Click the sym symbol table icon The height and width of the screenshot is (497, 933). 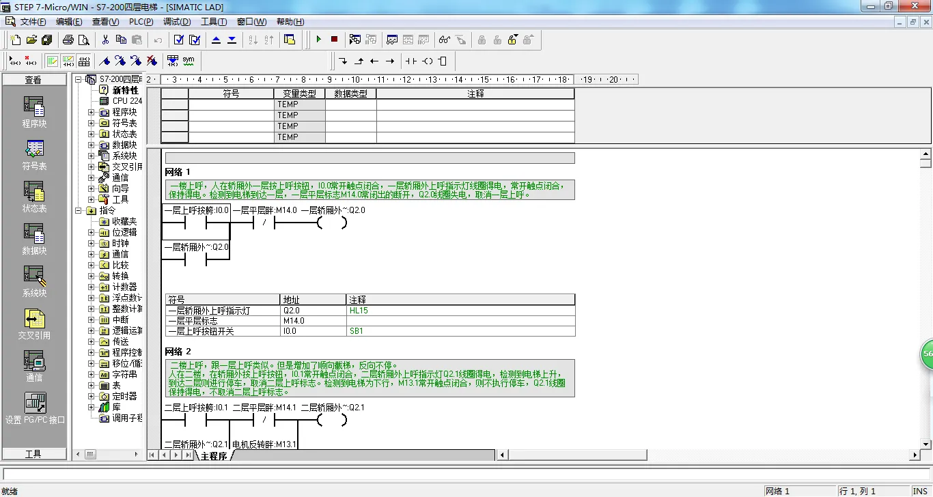[x=189, y=61]
